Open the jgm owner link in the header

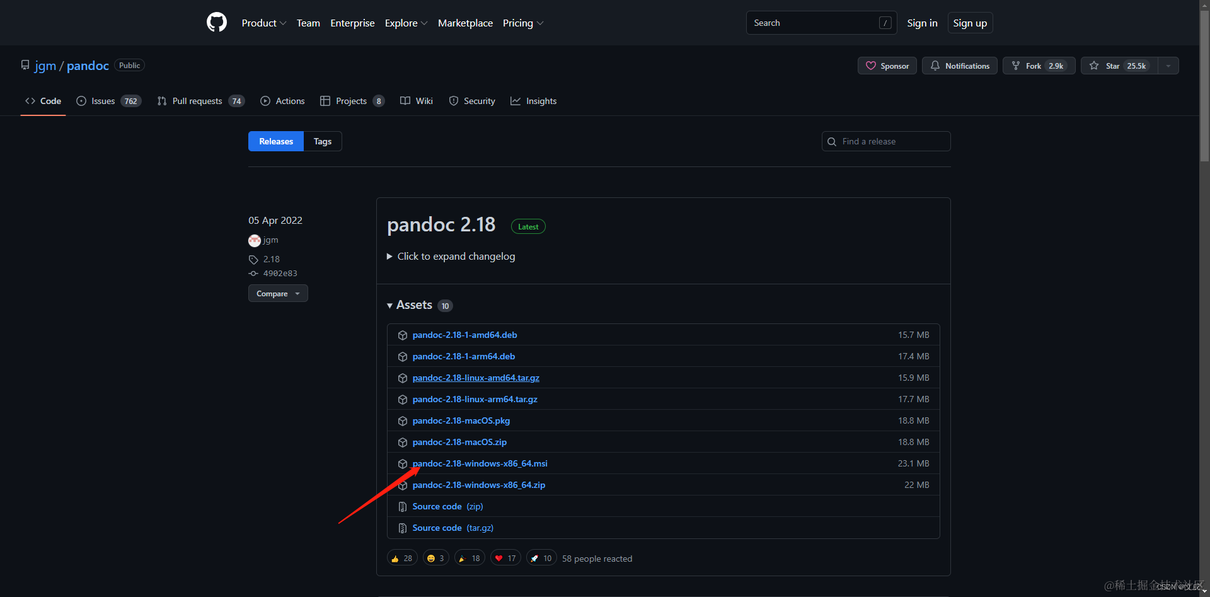(45, 66)
